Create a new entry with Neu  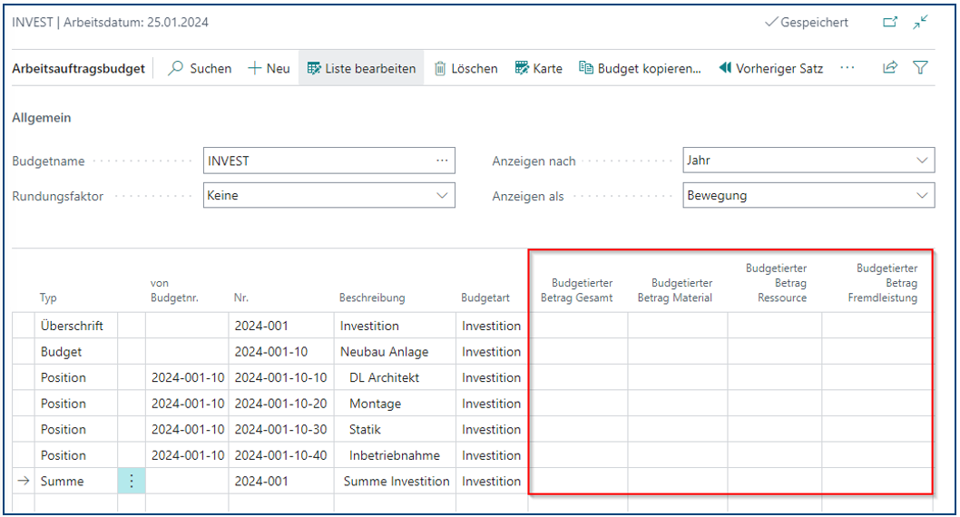tap(269, 69)
